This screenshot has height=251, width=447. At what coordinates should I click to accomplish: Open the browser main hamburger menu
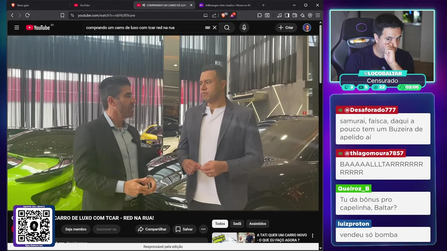(317, 15)
